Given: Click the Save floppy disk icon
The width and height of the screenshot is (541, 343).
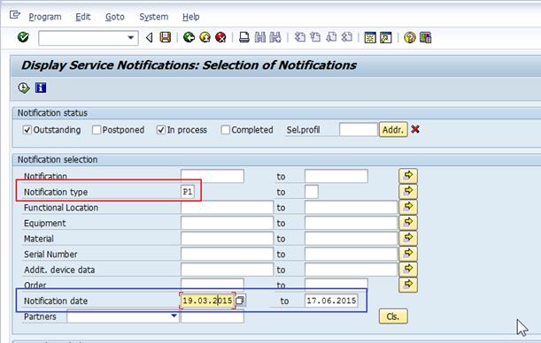Looking at the screenshot, I should coord(166,37).
